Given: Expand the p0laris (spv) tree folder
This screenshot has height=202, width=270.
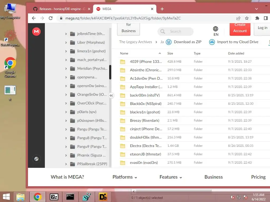Looking at the screenshot, I should [x=66, y=112].
